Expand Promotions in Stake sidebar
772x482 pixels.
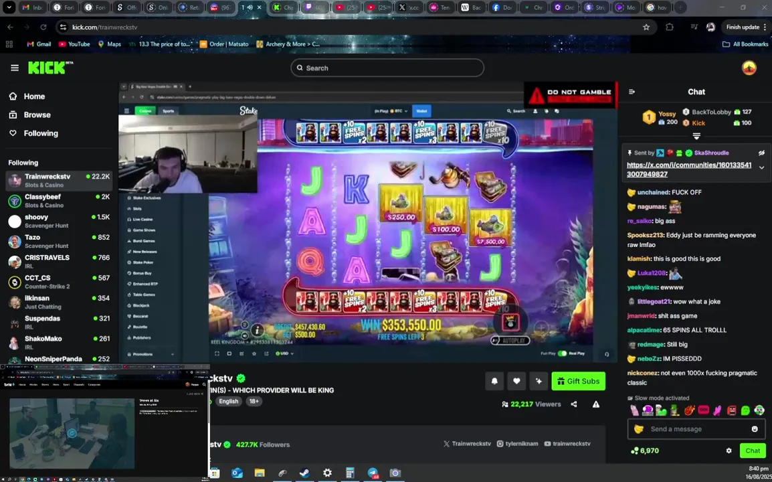[x=151, y=354]
